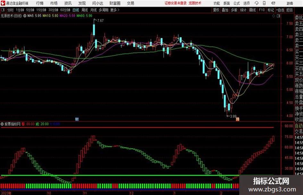Select the 周线 weekly tab
The height and width of the screenshot is (195, 303).
click(x=85, y=10)
